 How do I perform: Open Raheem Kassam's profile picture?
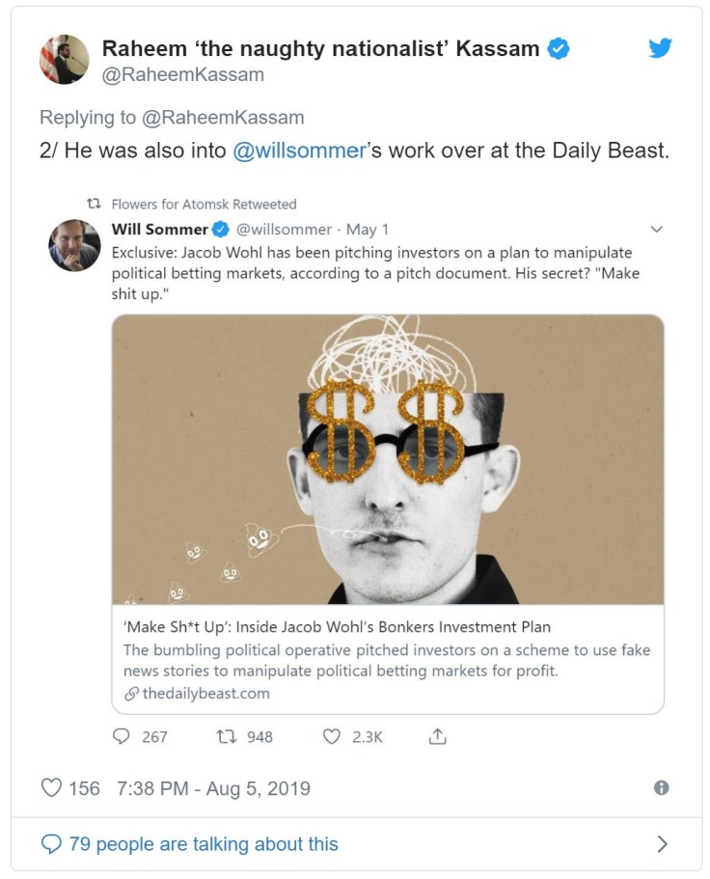coord(64,60)
